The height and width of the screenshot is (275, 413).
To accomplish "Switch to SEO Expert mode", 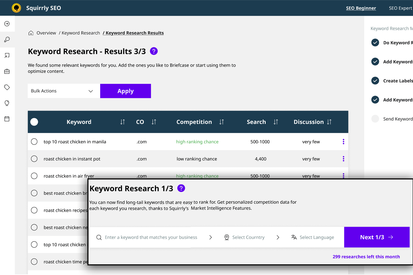I will (401, 8).
